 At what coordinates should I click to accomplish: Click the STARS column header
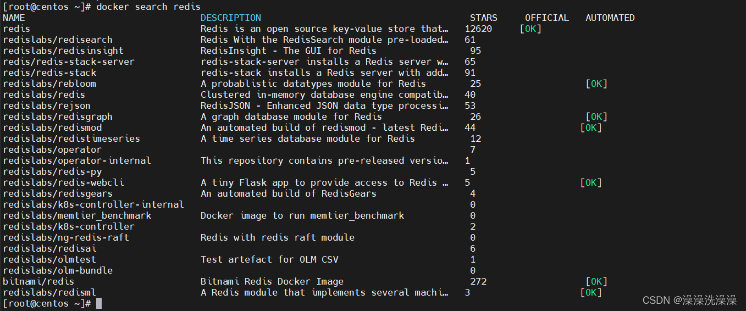pyautogui.click(x=484, y=18)
